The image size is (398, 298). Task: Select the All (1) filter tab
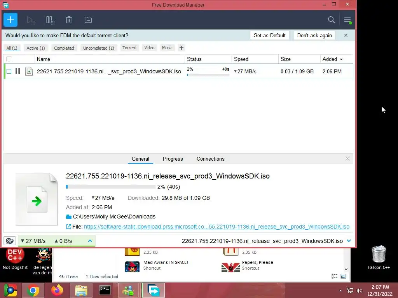point(12,48)
